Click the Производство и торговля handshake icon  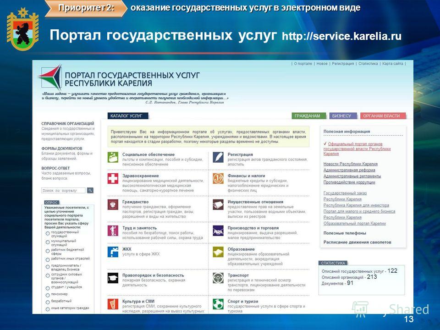tap(218, 231)
